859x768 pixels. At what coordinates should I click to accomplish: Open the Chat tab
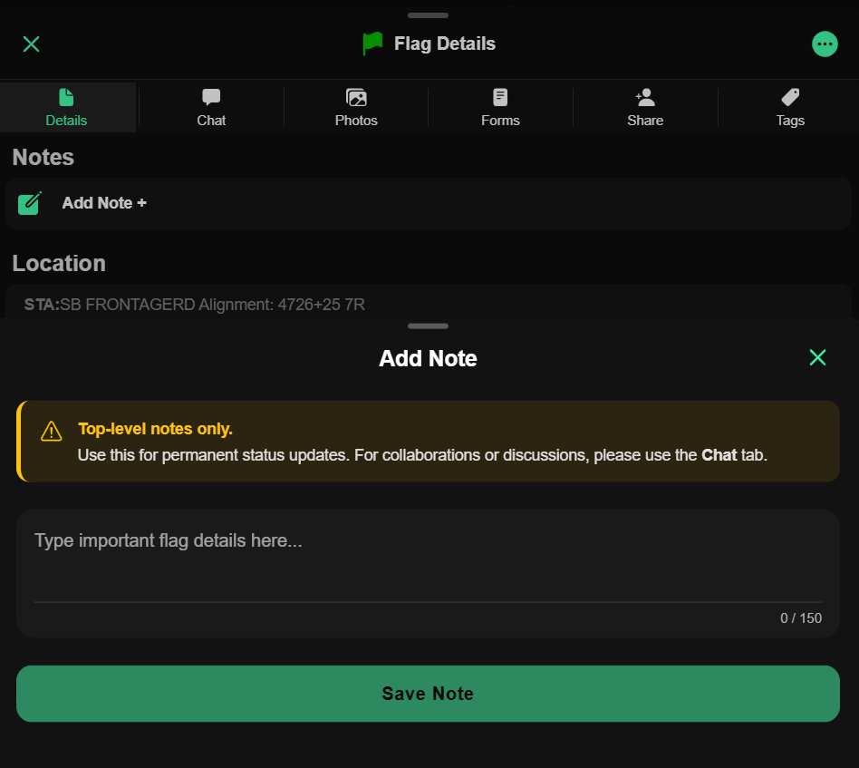click(211, 108)
